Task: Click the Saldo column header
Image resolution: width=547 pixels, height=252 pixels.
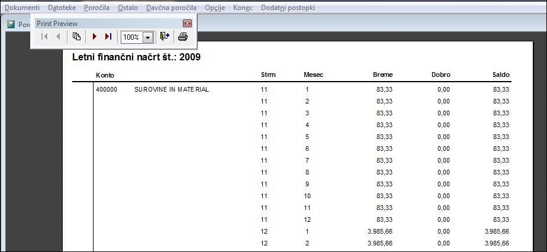Action: [501, 75]
